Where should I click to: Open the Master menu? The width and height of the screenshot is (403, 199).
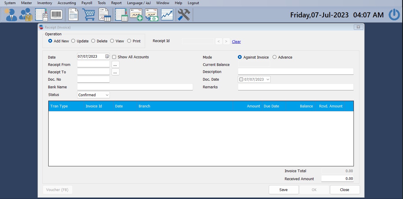click(26, 3)
